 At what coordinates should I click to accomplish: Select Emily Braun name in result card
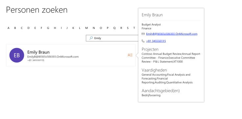point(38,52)
